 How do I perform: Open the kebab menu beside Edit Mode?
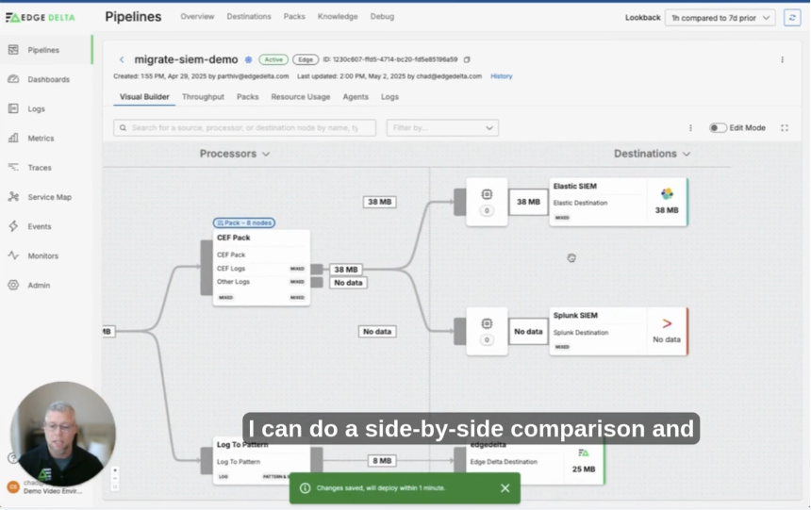point(690,128)
